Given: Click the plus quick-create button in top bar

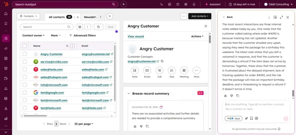Looking at the screenshot, I should click(x=123, y=4).
